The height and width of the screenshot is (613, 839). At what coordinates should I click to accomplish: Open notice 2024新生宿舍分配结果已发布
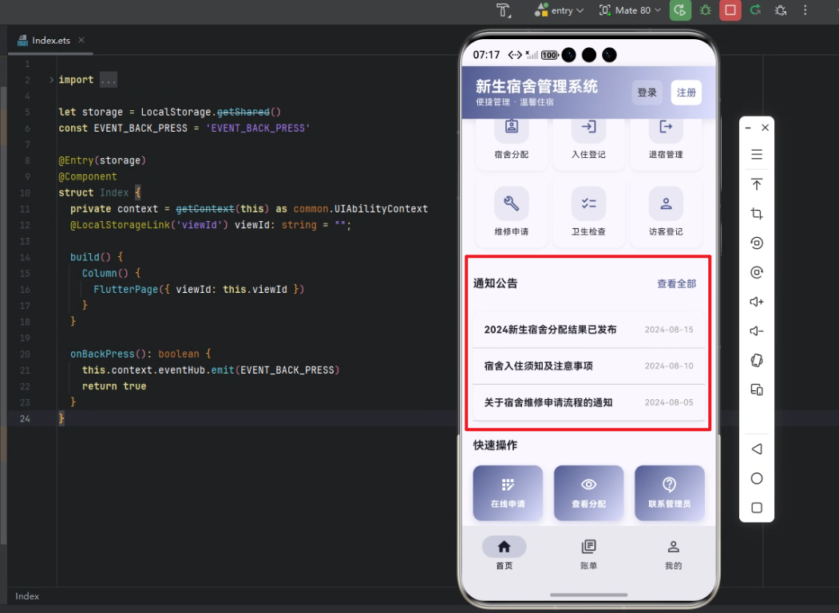[x=588, y=330]
